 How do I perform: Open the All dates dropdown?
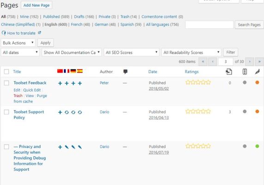coord(20,52)
